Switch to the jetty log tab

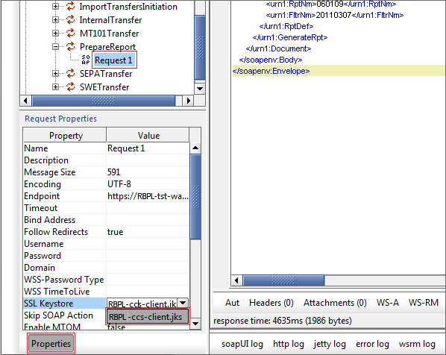330,344
